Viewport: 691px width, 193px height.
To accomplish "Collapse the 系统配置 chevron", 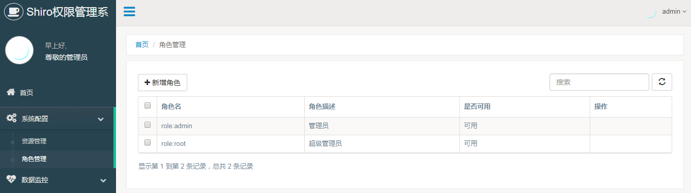I will click(x=101, y=119).
